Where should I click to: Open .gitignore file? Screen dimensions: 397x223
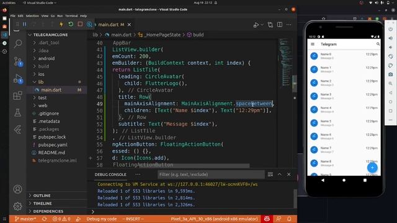point(48,113)
